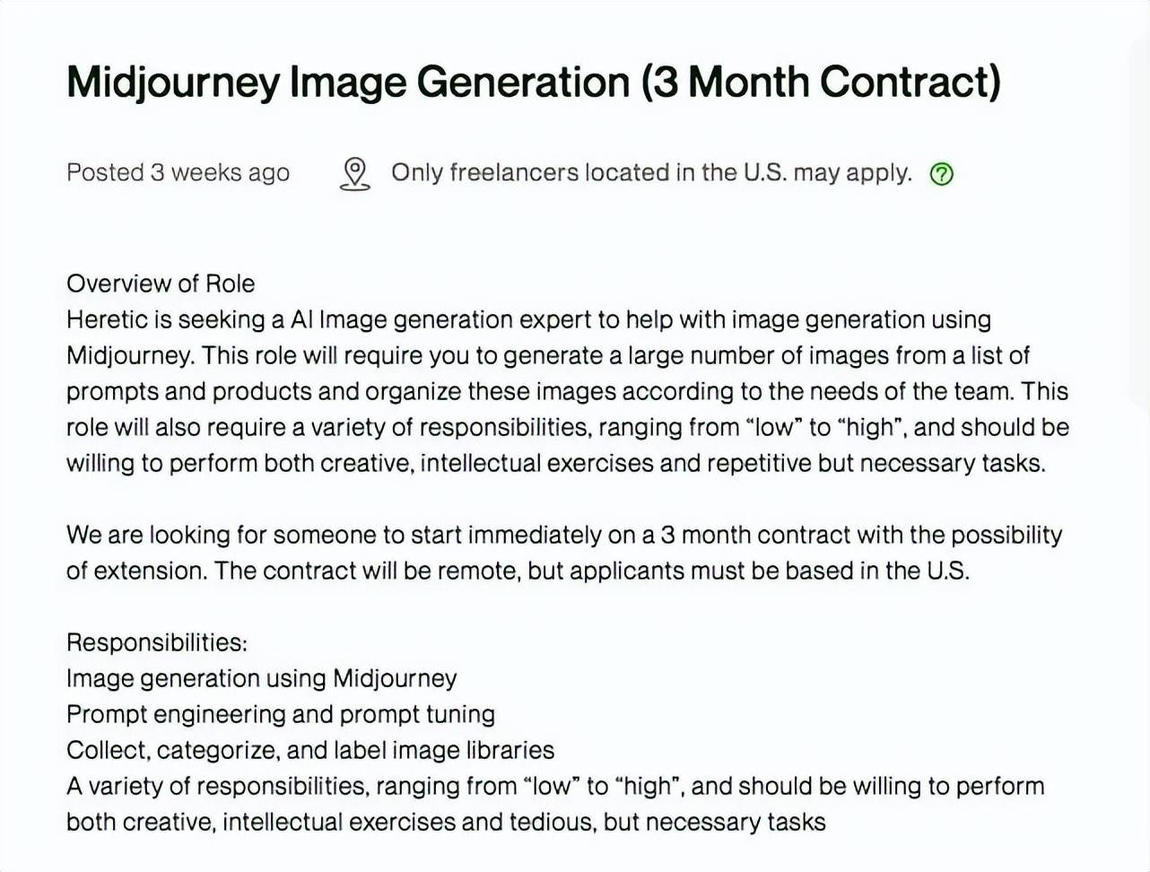Click the "Responsibilities:" heading

[x=157, y=642]
